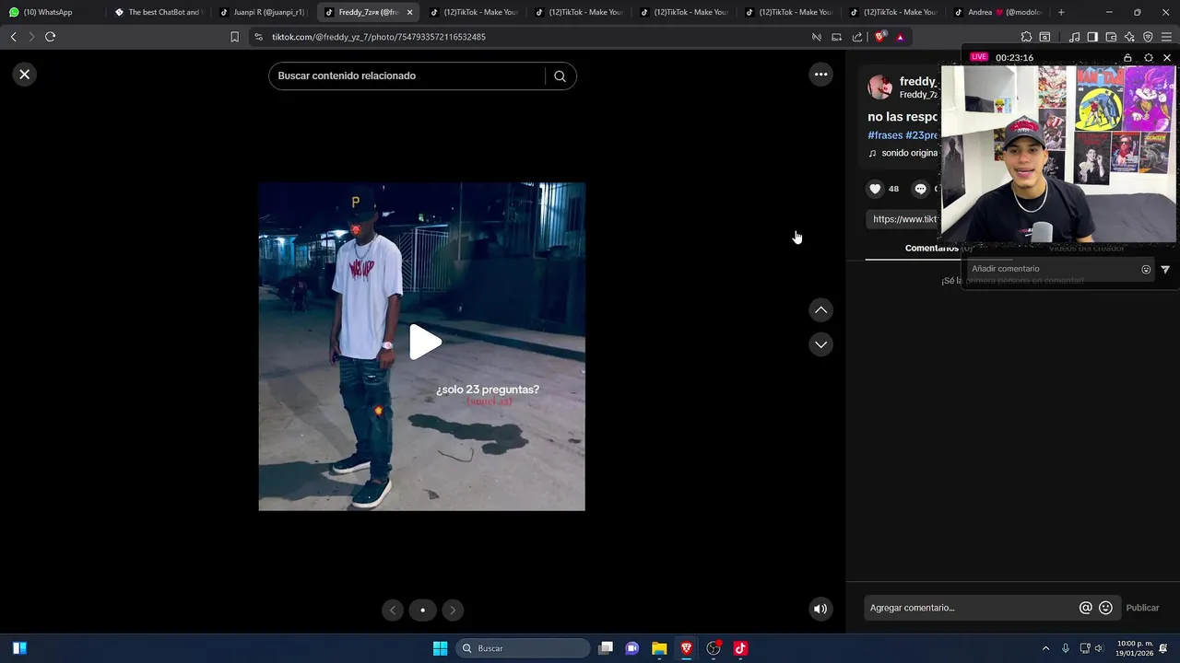Reload the page with refresh icon
This screenshot has height=663, width=1180.
(50, 37)
